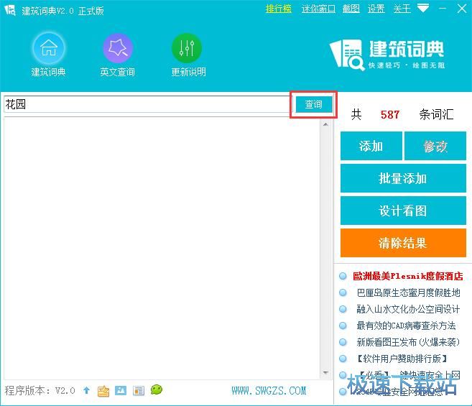Open the green WeChat icon

pos(156,390)
